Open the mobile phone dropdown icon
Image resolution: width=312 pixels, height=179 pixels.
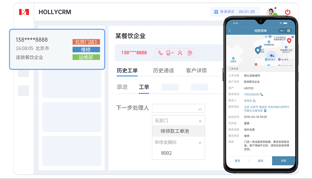coord(170,53)
